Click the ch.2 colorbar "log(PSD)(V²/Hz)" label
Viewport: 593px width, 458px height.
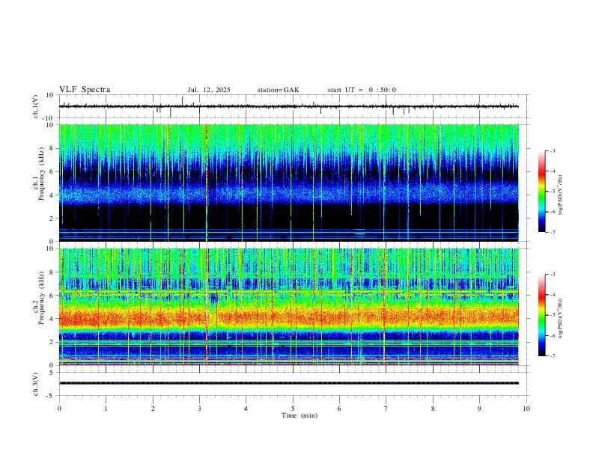pos(561,318)
